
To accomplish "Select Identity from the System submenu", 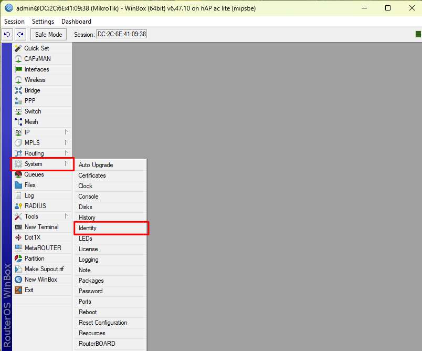I will [x=88, y=228].
